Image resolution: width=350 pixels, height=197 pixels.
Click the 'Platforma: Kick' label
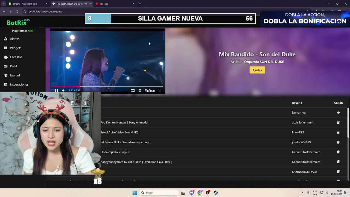pos(23,31)
